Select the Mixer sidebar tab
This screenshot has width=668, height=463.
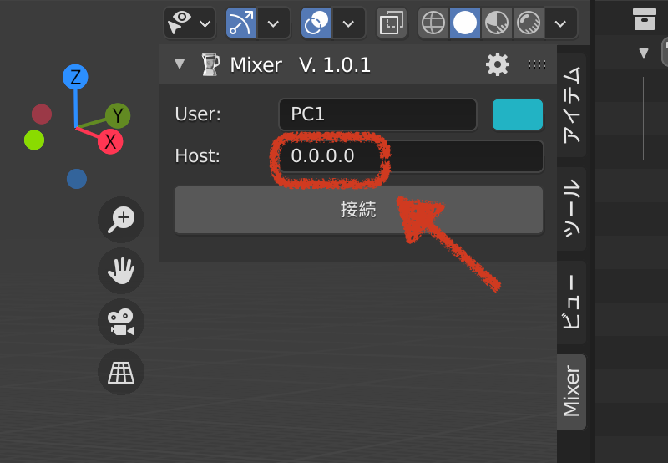coord(572,391)
